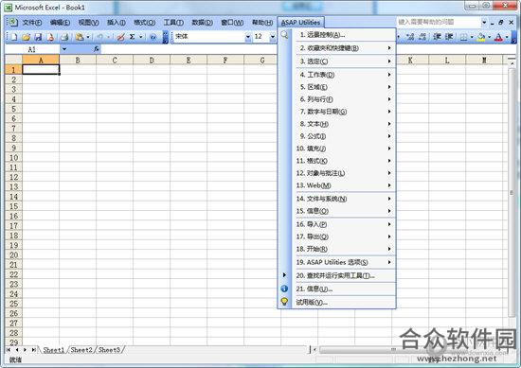Open the font name 宋体 dropdown arrow
The image size is (521, 368).
pyautogui.click(x=248, y=37)
